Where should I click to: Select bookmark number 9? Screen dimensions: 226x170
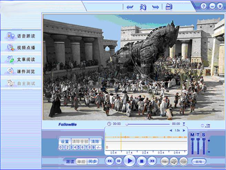[93, 147]
